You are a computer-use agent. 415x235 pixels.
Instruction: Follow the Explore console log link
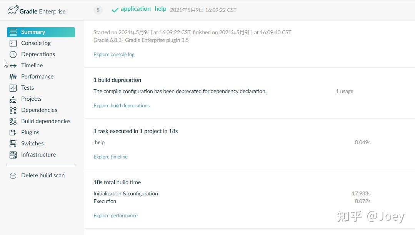click(x=114, y=54)
